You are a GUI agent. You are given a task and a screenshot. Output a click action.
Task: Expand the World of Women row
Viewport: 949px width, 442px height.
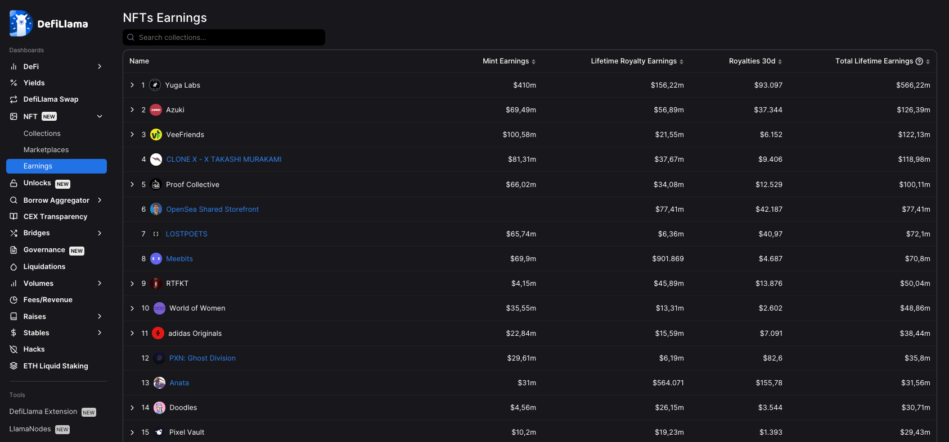[132, 308]
